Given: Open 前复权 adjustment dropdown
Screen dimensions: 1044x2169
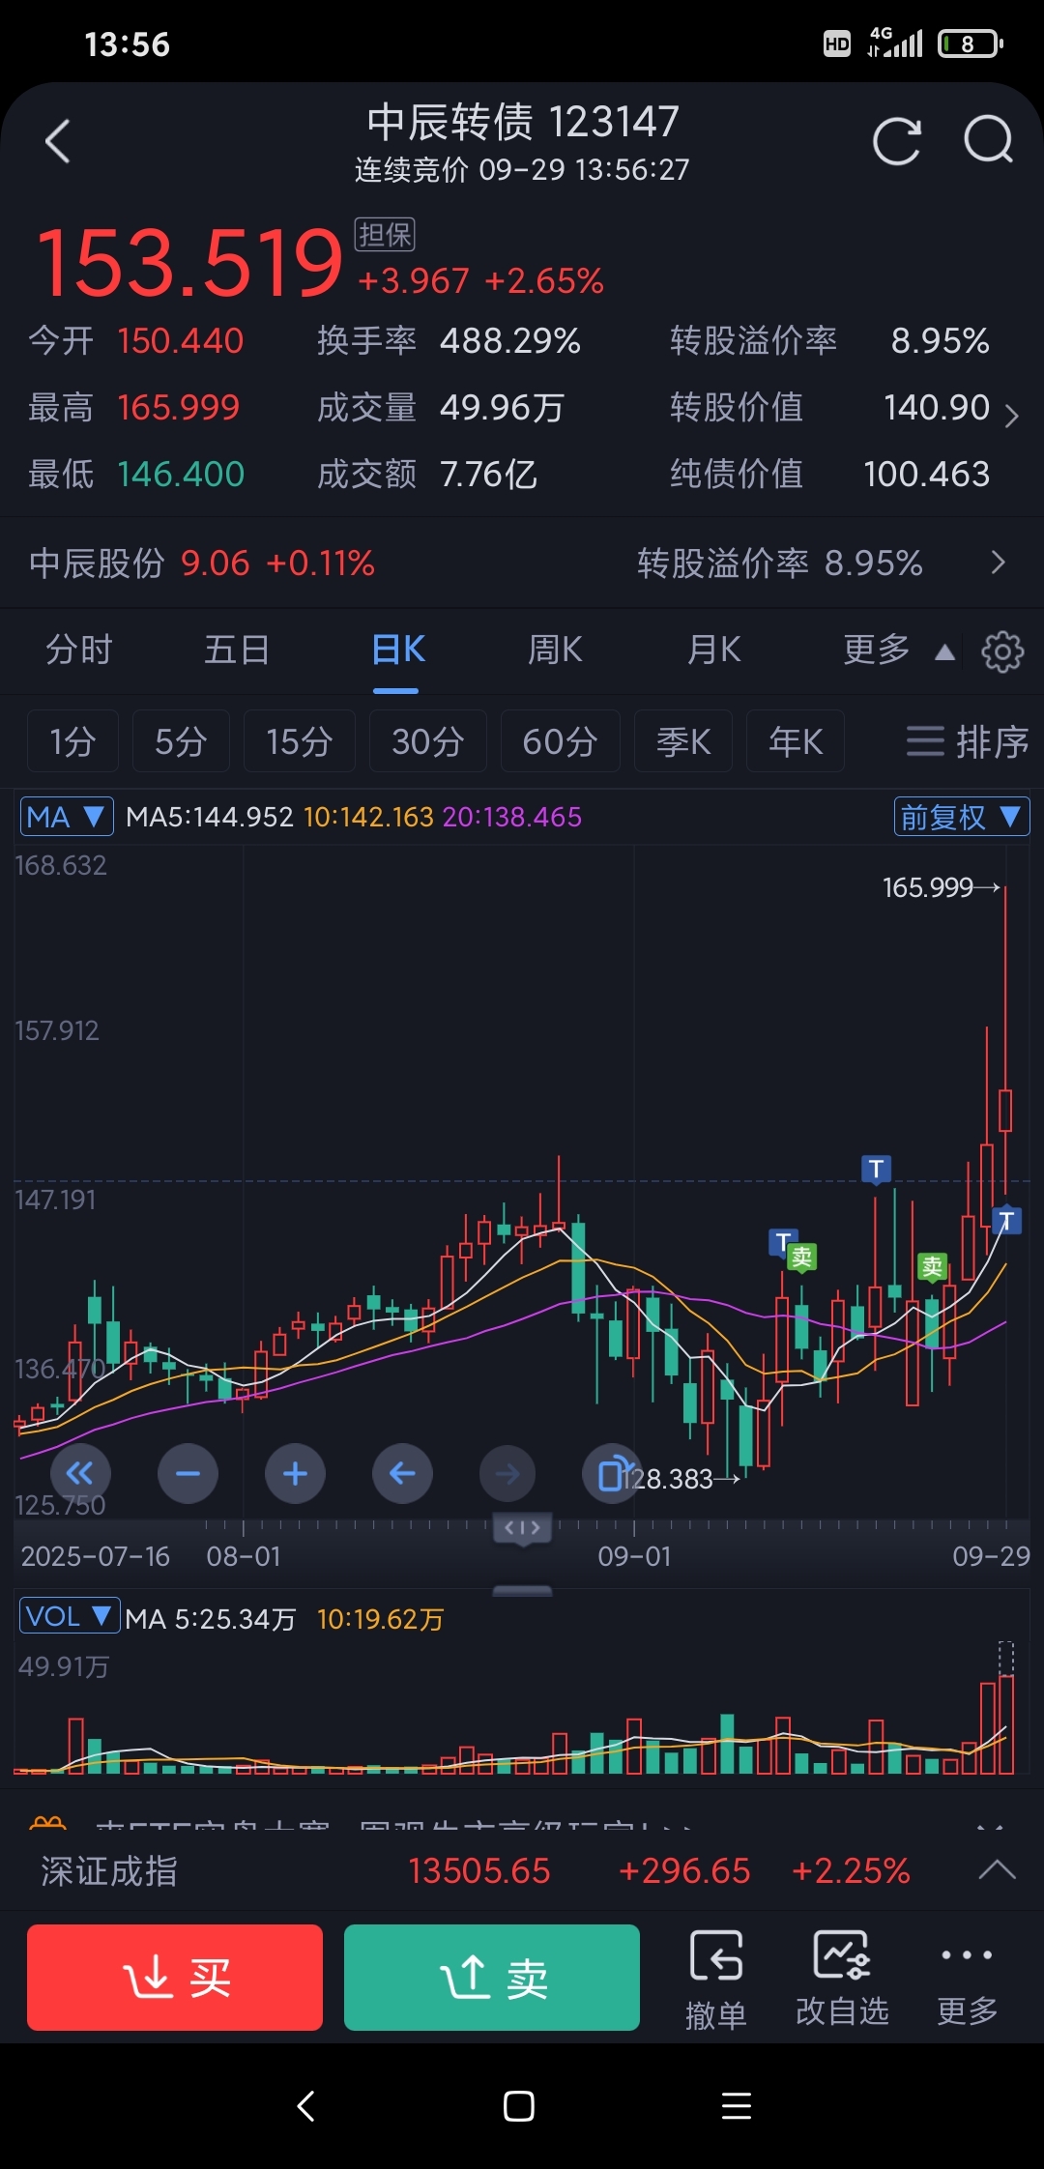Looking at the screenshot, I should (x=961, y=817).
